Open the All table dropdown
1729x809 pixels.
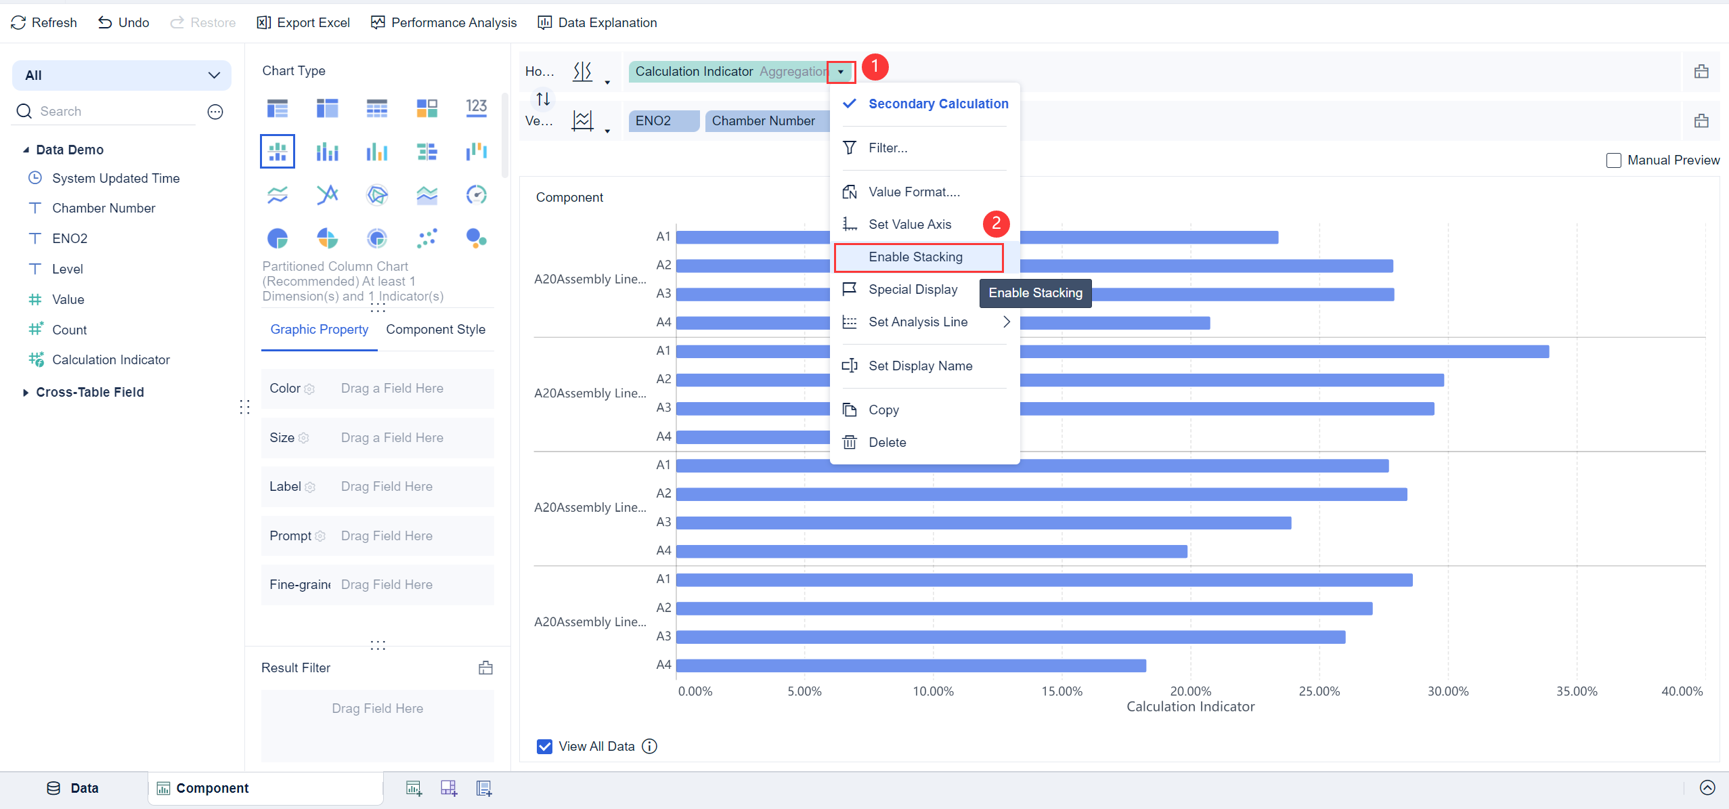(122, 75)
